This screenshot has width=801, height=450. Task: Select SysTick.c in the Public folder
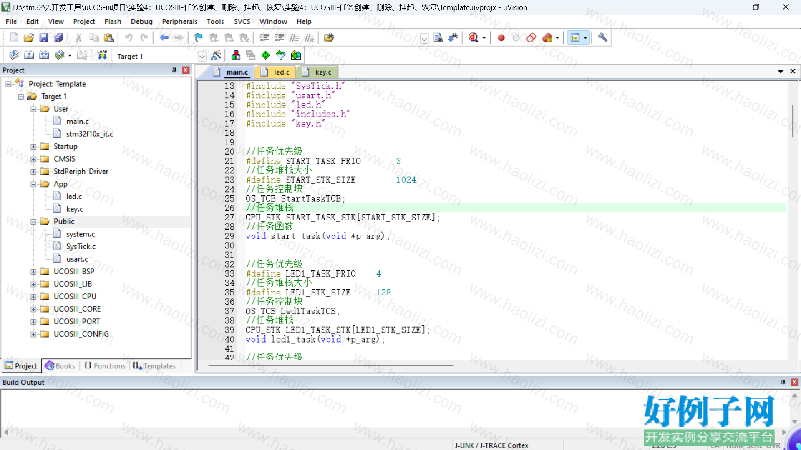[x=81, y=246]
